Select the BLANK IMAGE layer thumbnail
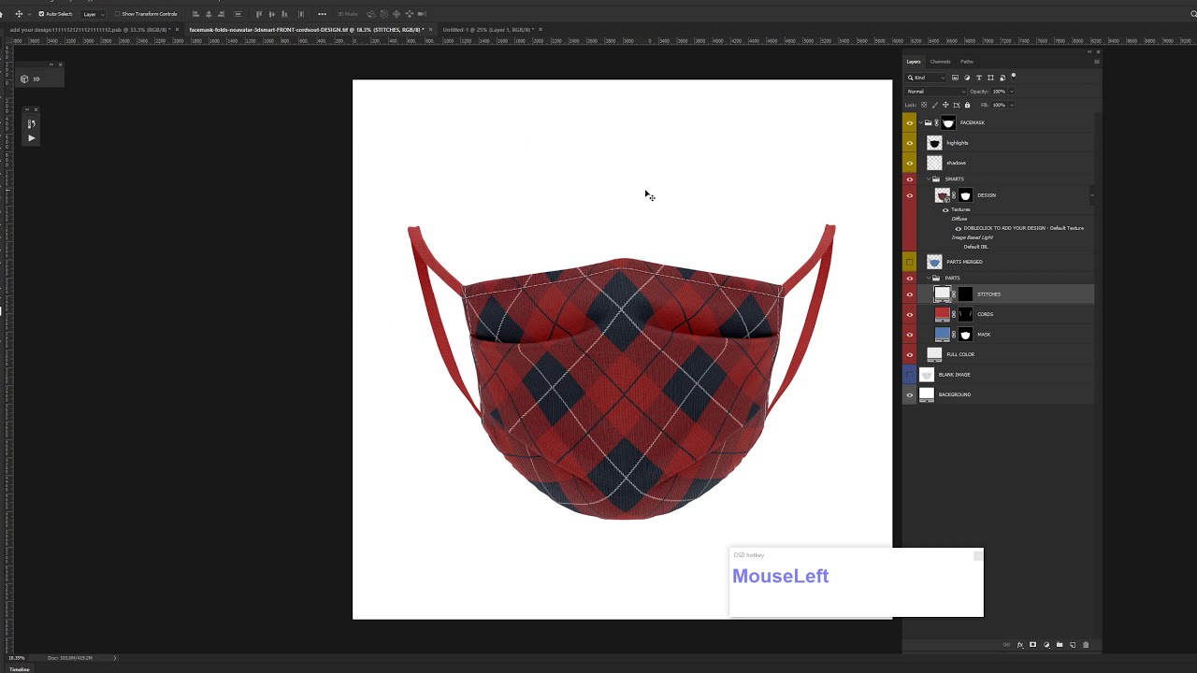The image size is (1197, 673). coord(927,375)
